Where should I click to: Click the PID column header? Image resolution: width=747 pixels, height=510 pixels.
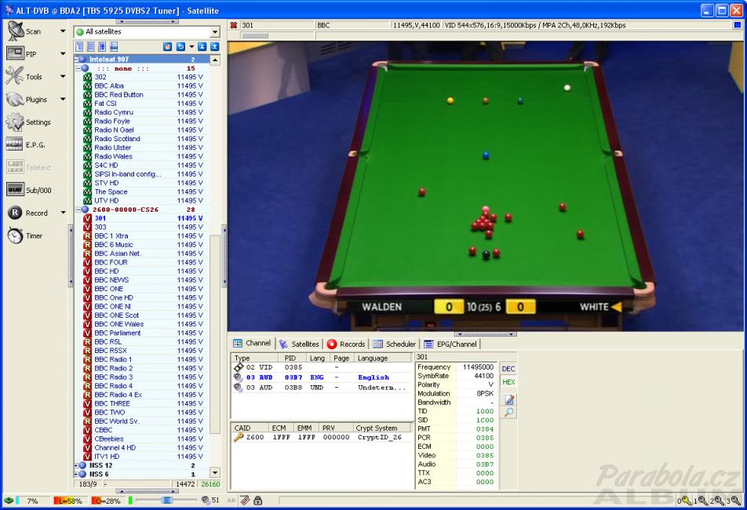pyautogui.click(x=292, y=358)
